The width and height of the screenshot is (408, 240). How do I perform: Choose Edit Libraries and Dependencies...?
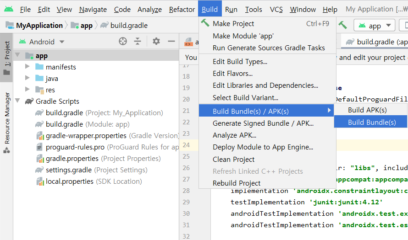tap(267, 85)
